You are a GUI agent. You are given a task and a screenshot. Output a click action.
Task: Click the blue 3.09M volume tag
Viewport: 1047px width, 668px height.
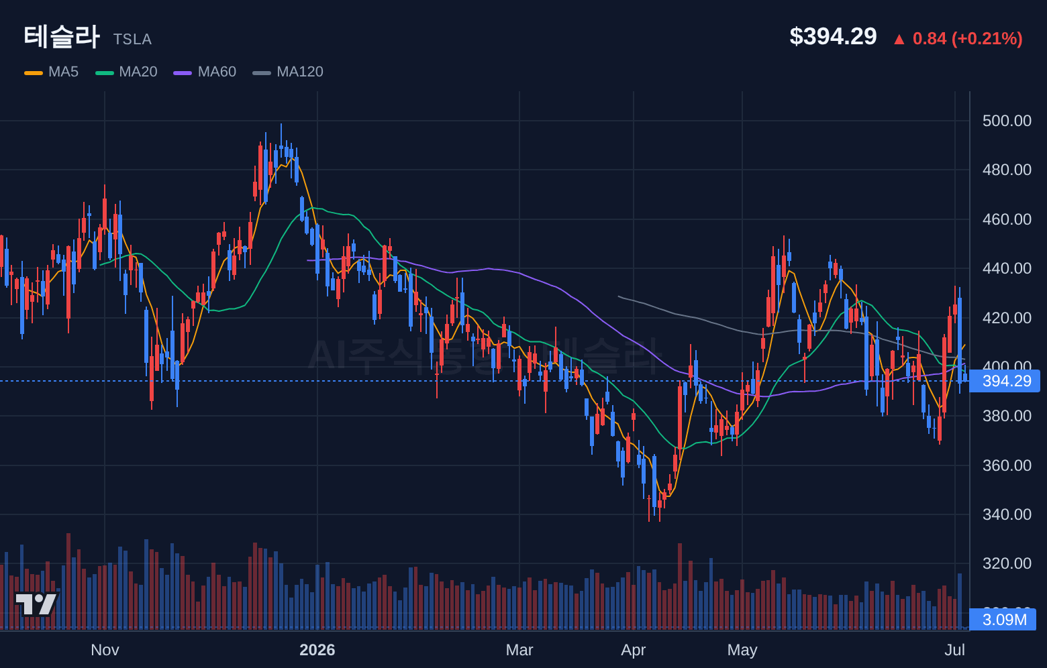[1003, 620]
